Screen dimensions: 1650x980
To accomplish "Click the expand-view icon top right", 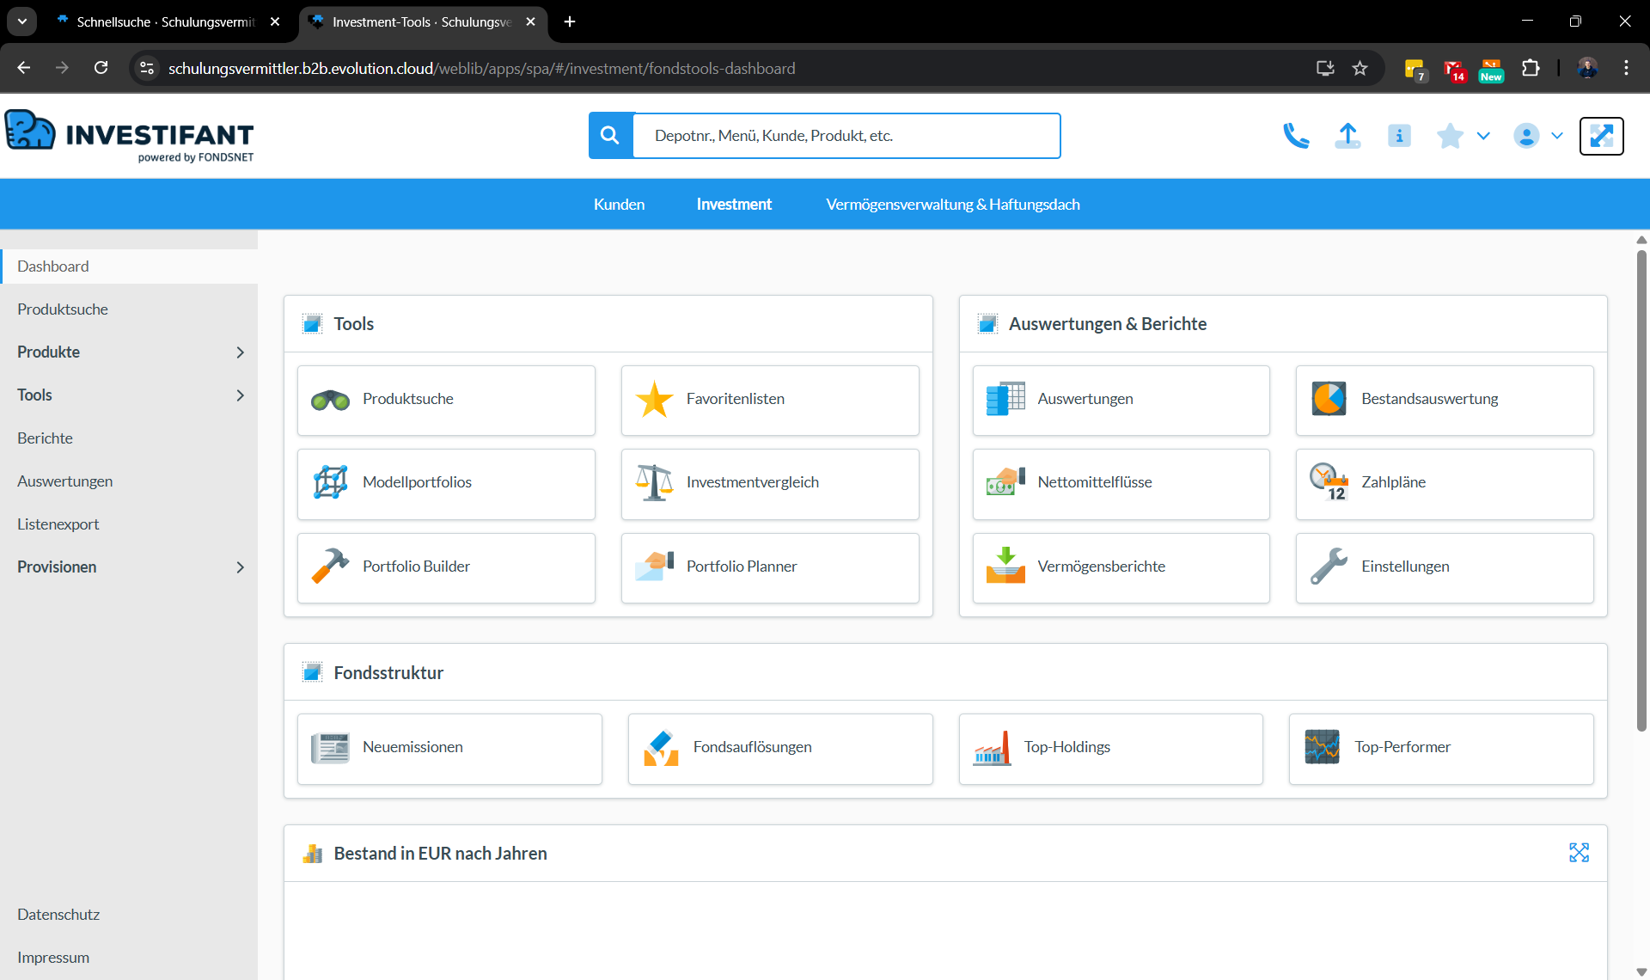I will 1601,136.
